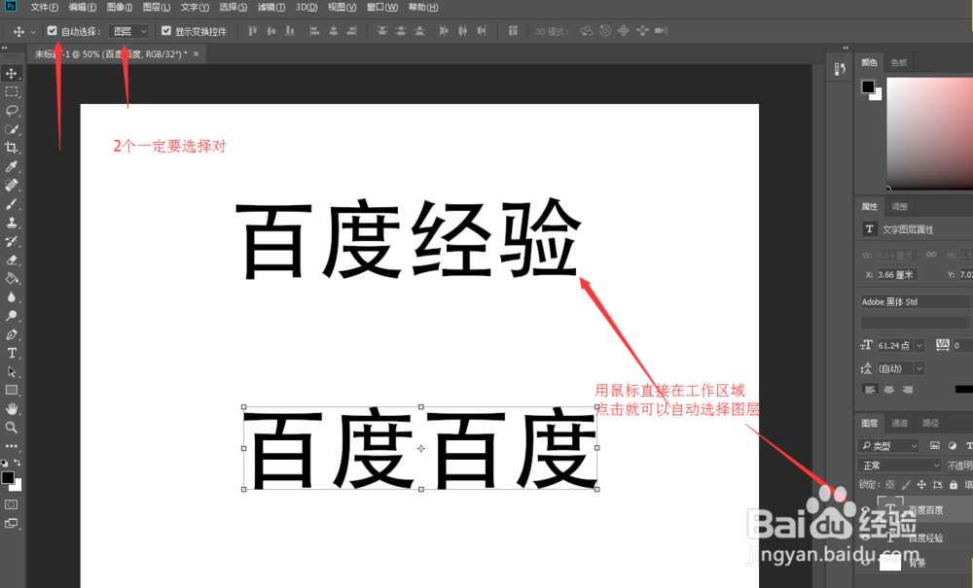Open the 窗口(W) menu
Screen dimensions: 973x588
pyautogui.click(x=382, y=8)
